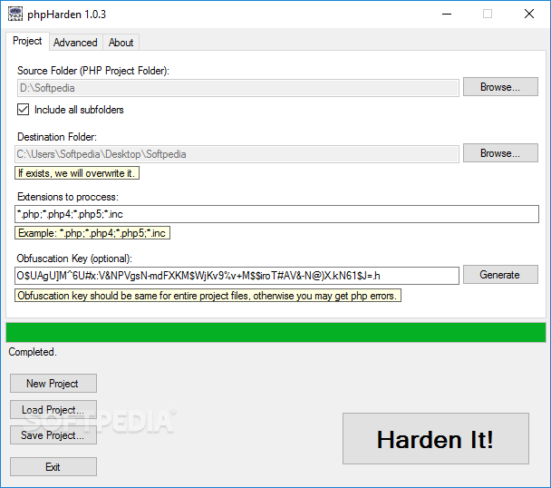This screenshot has width=551, height=488.
Task: Open the Advanced tab
Action: 75,43
